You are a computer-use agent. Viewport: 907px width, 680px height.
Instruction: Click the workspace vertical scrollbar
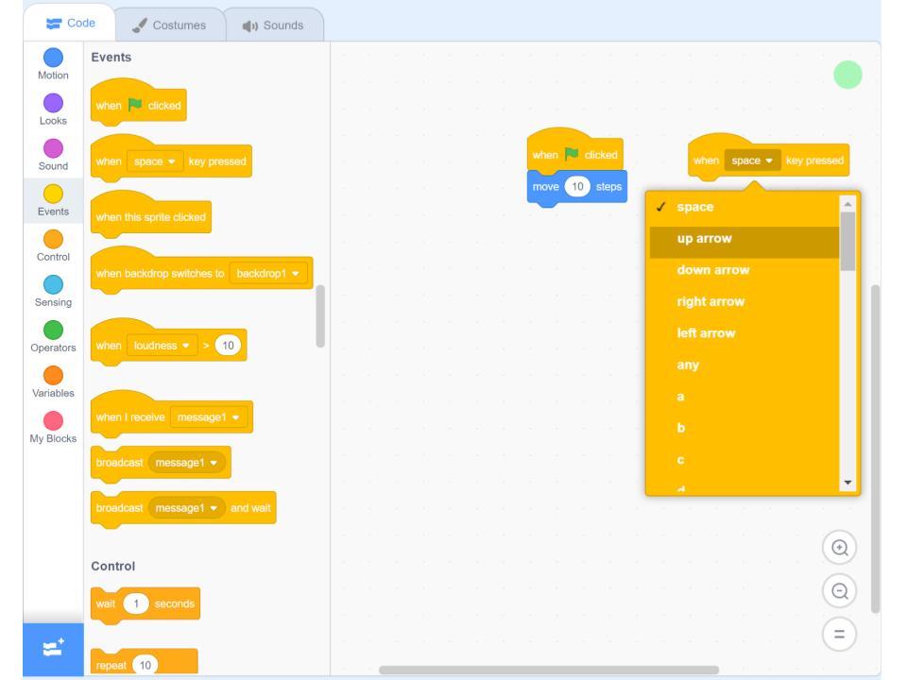click(875, 448)
